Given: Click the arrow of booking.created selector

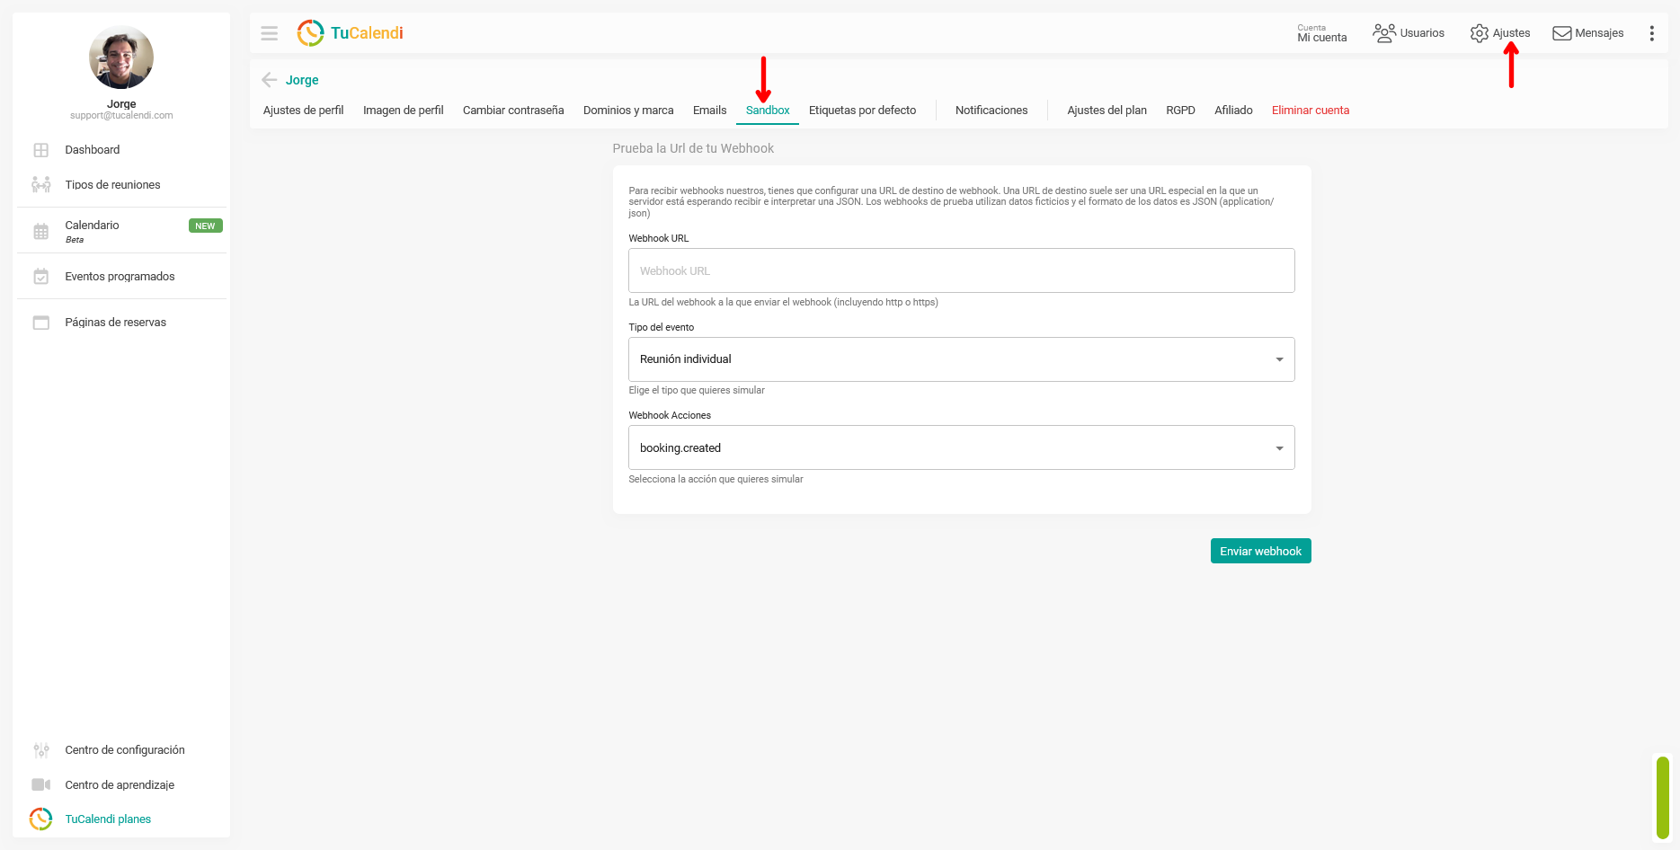Looking at the screenshot, I should pyautogui.click(x=1279, y=448).
